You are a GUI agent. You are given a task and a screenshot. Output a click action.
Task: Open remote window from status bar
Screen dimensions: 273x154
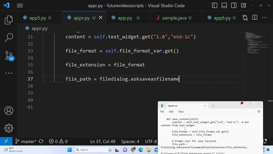(6, 141)
